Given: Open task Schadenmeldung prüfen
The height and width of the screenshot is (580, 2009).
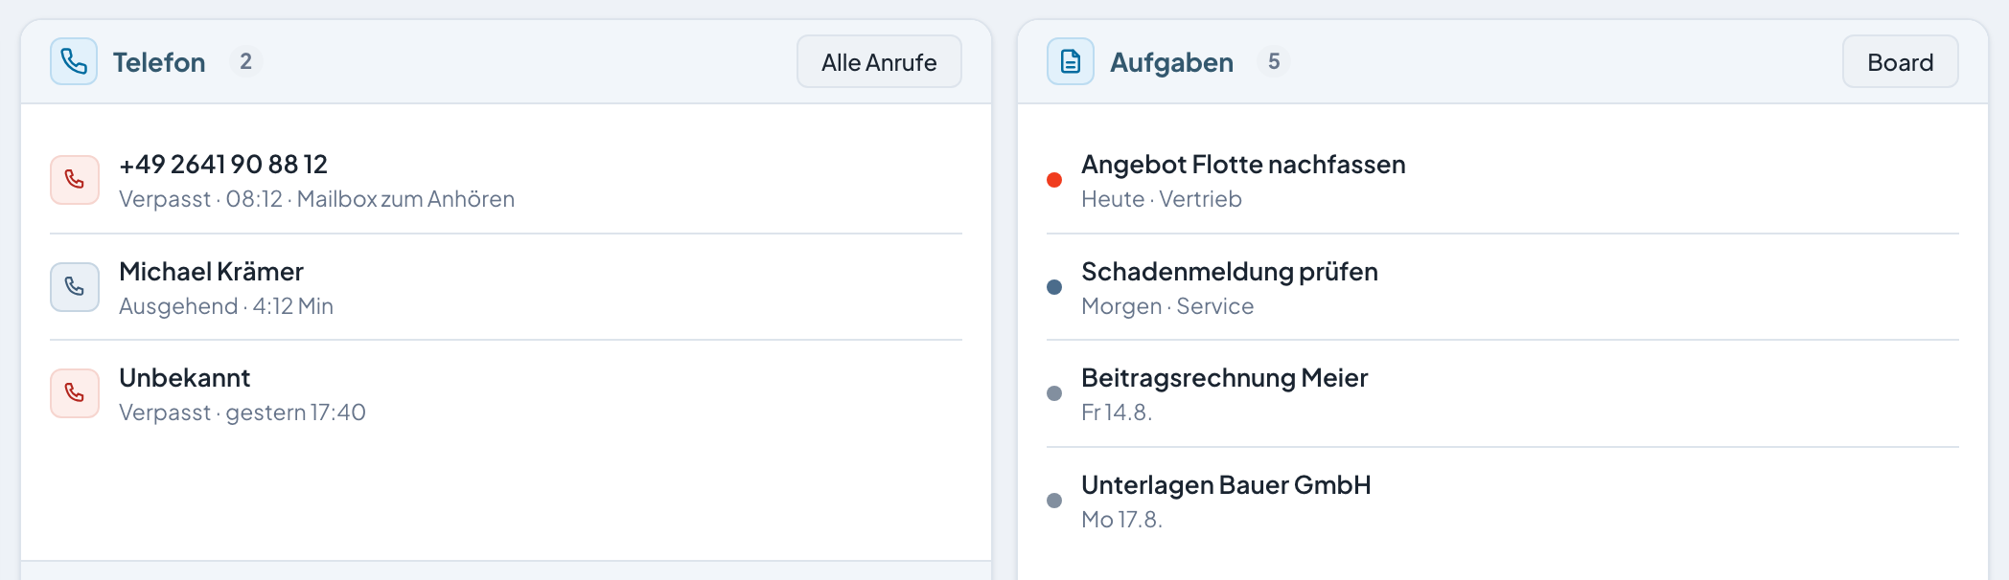Looking at the screenshot, I should (x=1230, y=272).
